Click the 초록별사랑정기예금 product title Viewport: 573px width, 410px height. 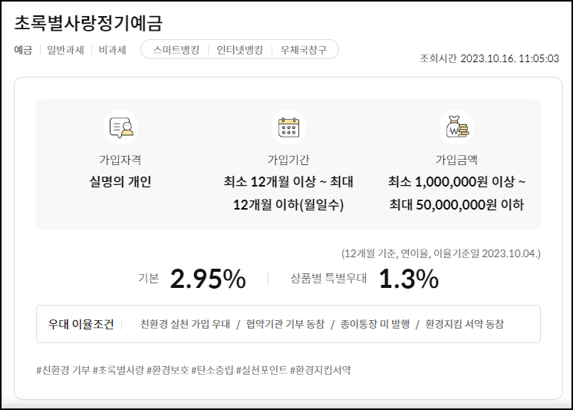pyautogui.click(x=88, y=23)
